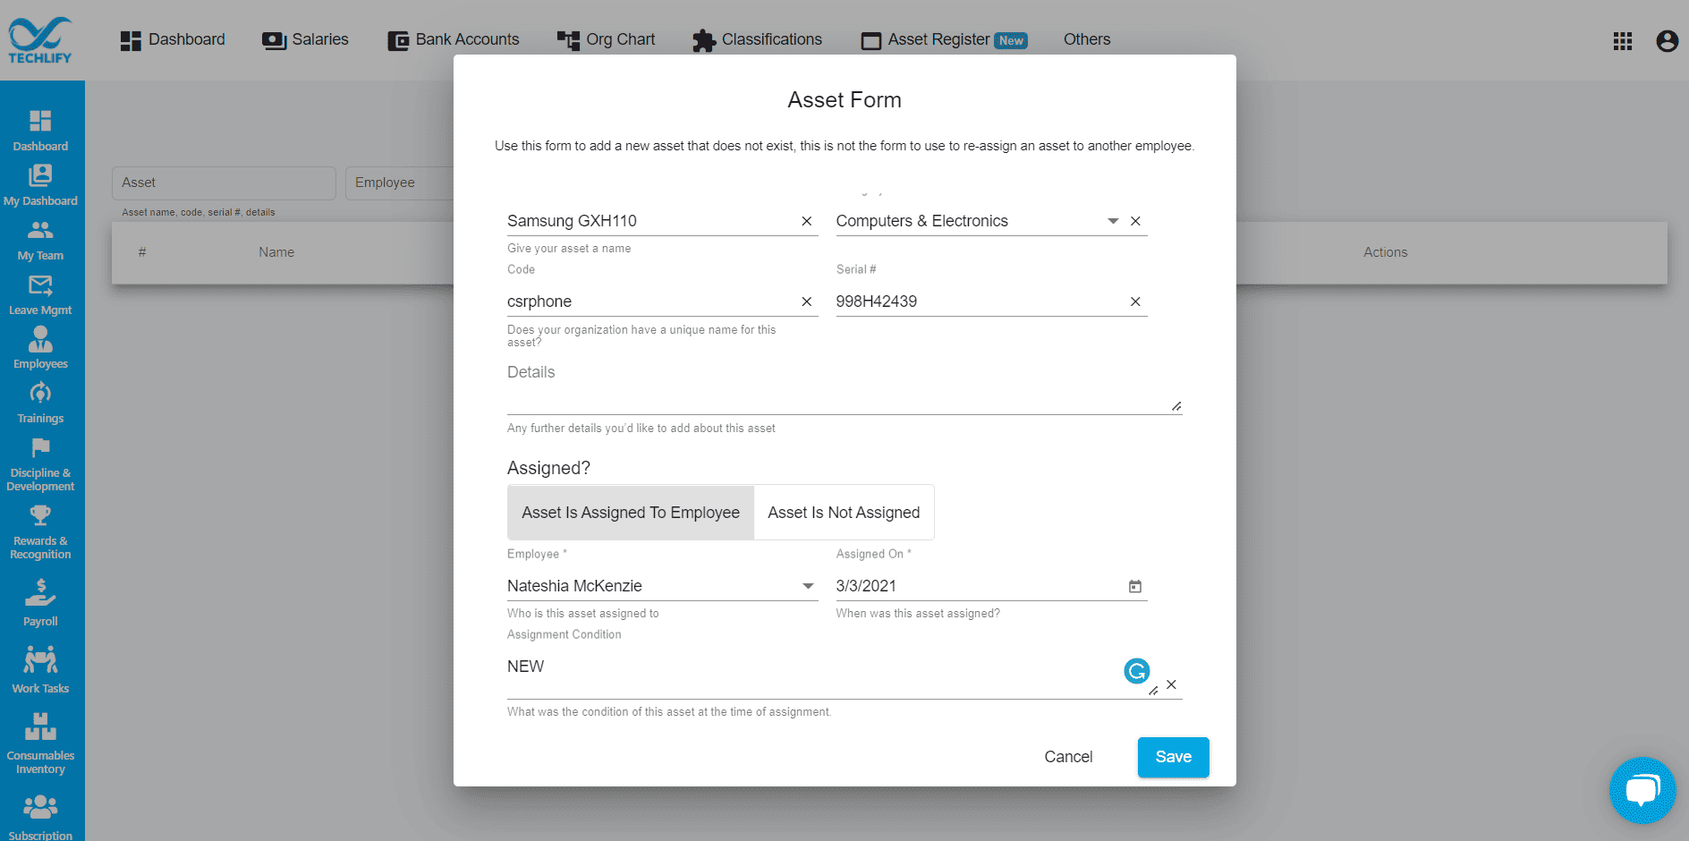
Task: Open the Techlify logo home link
Action: pyautogui.click(x=40, y=40)
